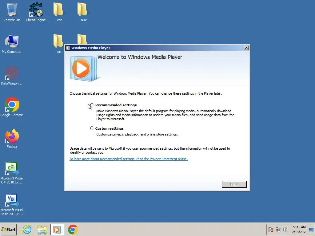Open Internet Explorer from the taskbar
The height and width of the screenshot is (236, 315).
[x=27, y=229]
